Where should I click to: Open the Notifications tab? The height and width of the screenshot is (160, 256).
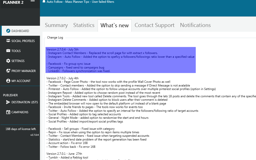tap(195, 25)
